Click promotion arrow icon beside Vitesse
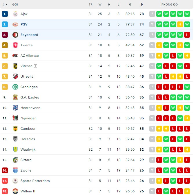The height and width of the screenshot is (195, 194). [36, 66]
